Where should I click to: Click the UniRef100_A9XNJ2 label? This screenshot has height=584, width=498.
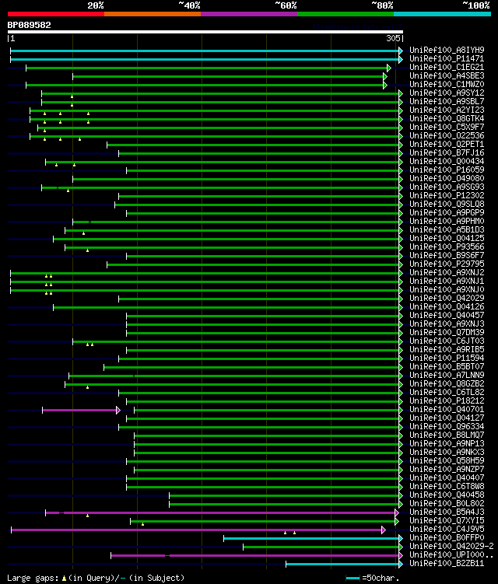(x=447, y=273)
